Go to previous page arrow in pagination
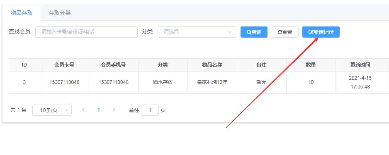 click(83, 110)
